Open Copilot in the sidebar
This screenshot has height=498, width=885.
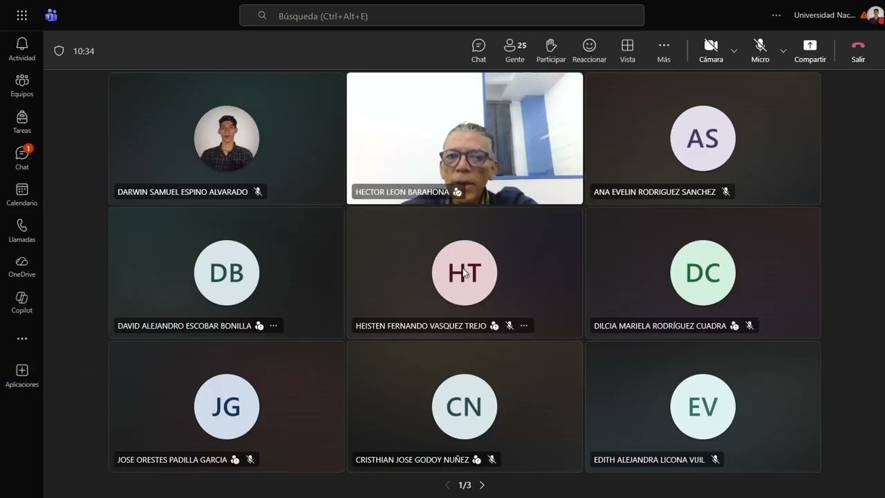coord(21,303)
